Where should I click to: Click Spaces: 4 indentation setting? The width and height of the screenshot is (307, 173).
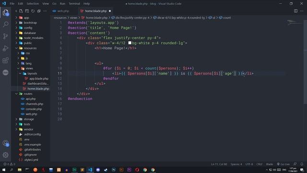236,164
